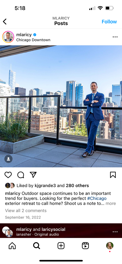Tap the back arrow icon
This screenshot has width=122, height=264.
5,22
